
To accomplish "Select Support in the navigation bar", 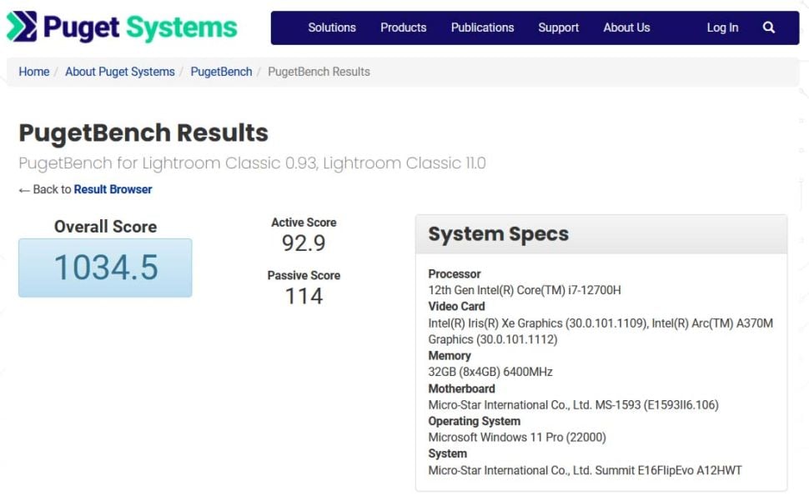I will (558, 28).
